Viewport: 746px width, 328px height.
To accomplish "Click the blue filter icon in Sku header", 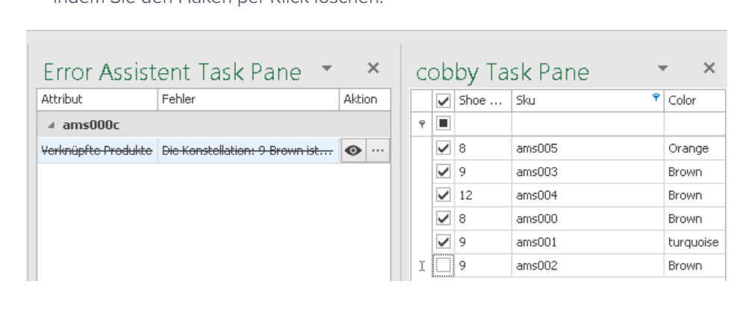I will (656, 98).
